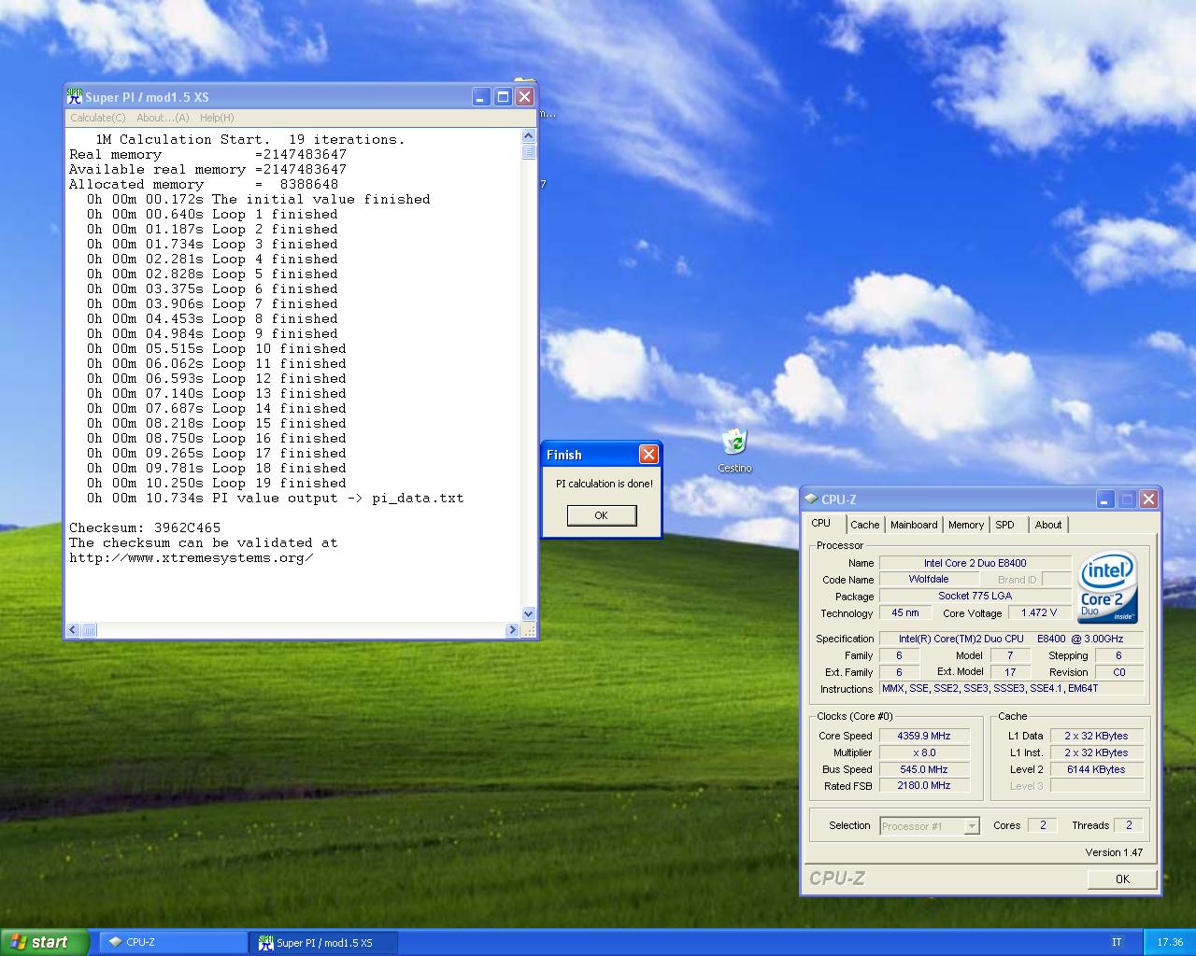The width and height of the screenshot is (1196, 956).
Task: Click the Code Name Wolfdale field
Action: [928, 580]
